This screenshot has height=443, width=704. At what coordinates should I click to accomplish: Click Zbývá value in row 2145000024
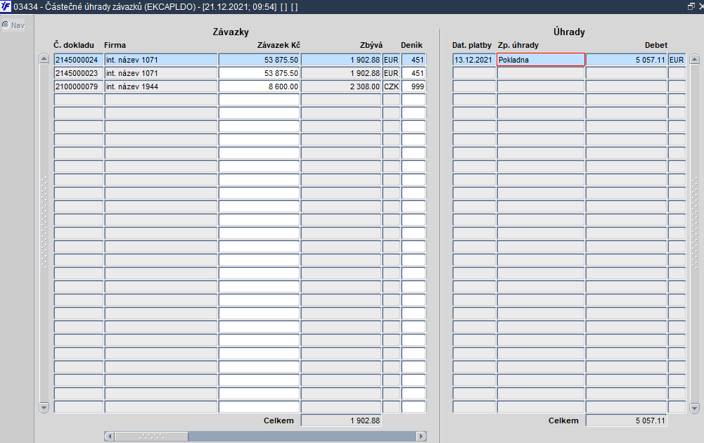[341, 60]
